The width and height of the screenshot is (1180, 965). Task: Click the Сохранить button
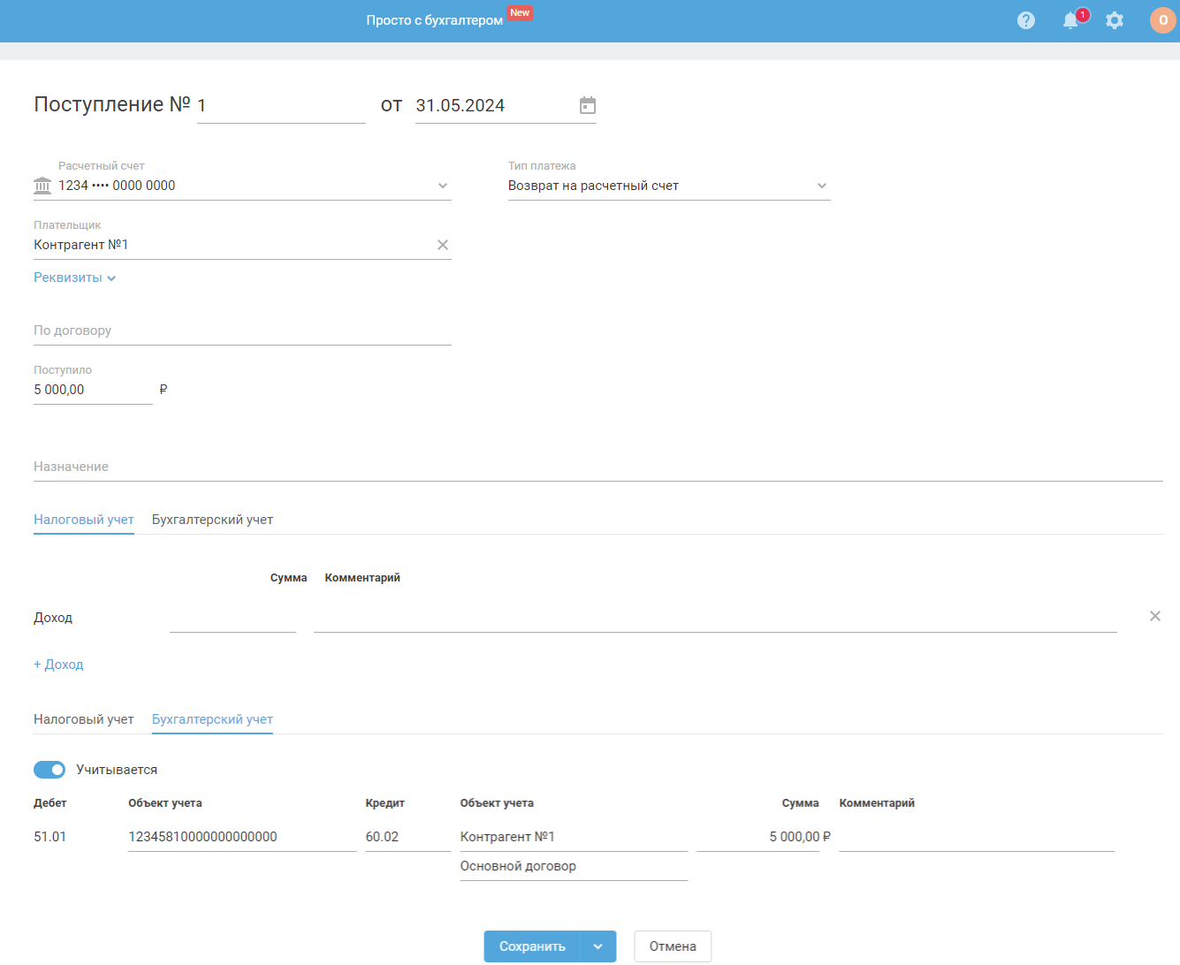[x=532, y=946]
